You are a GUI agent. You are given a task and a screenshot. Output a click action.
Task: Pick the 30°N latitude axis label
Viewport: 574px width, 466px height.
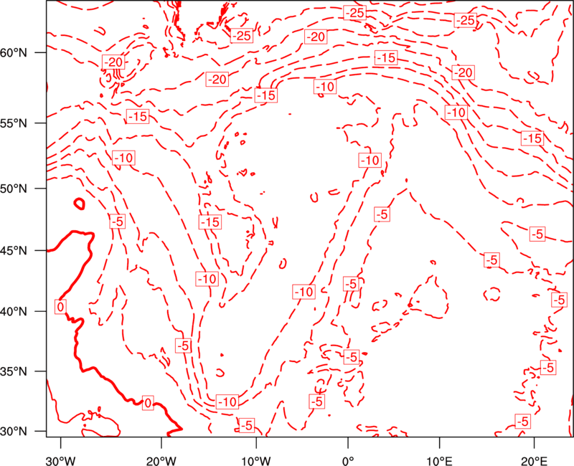14,432
